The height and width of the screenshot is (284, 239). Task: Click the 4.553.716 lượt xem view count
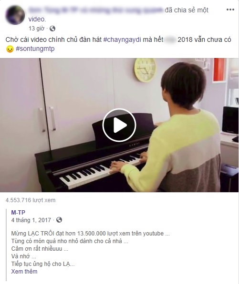[x=31, y=200]
